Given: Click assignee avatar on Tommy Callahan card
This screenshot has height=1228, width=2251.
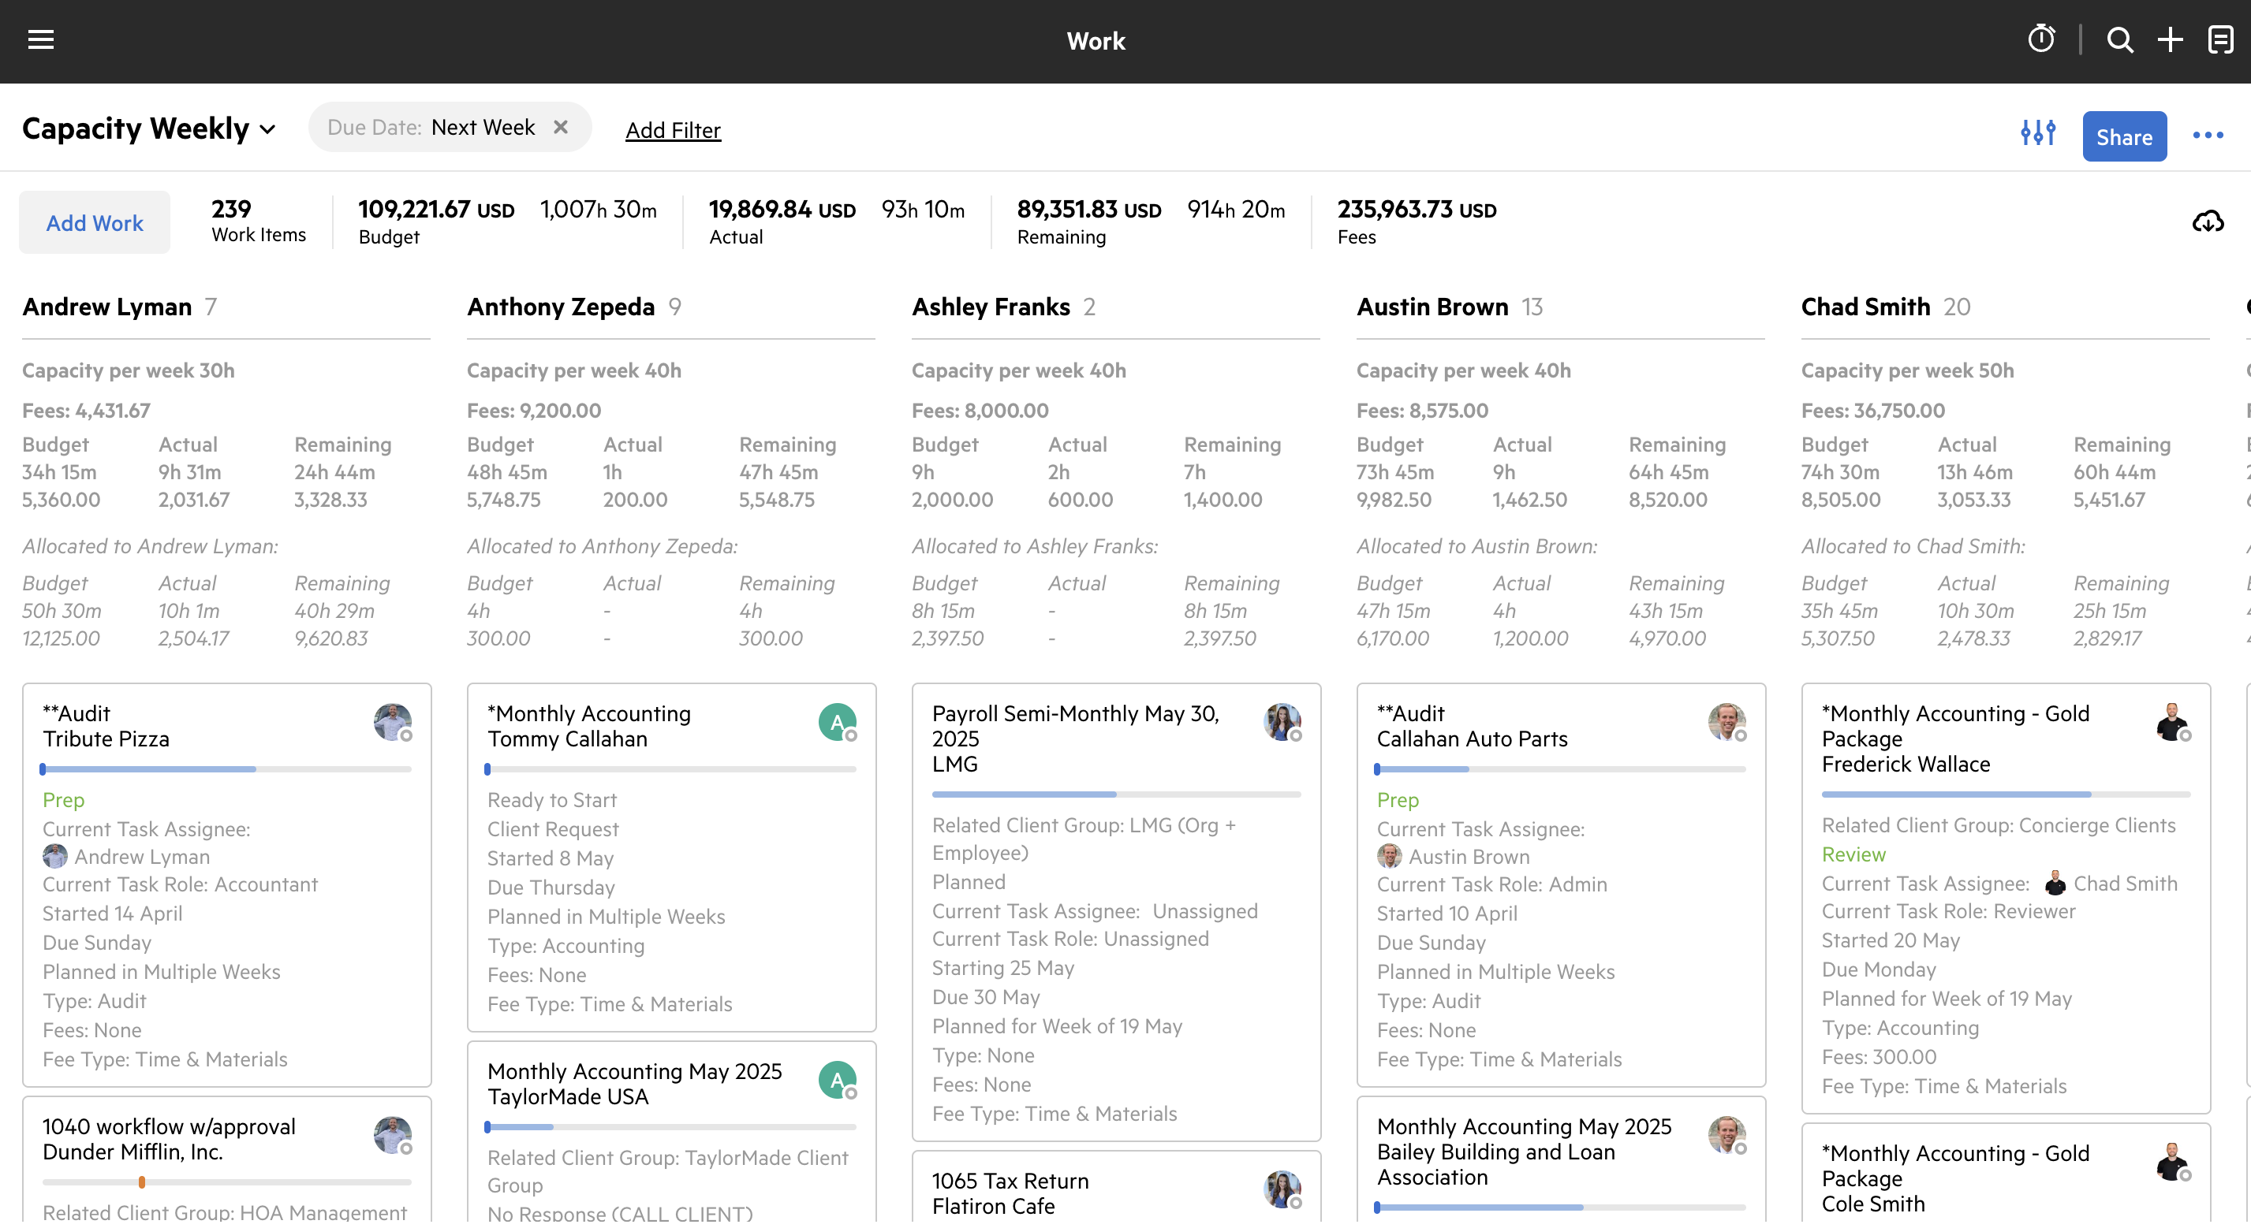Looking at the screenshot, I should (837, 721).
